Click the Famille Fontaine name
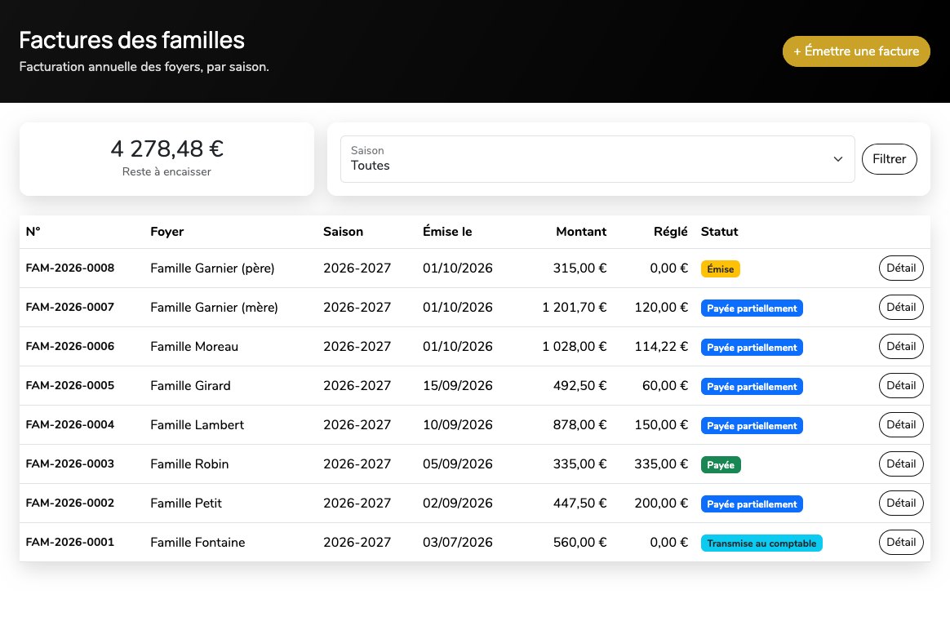Screen dimensions: 950x621 pos(198,542)
